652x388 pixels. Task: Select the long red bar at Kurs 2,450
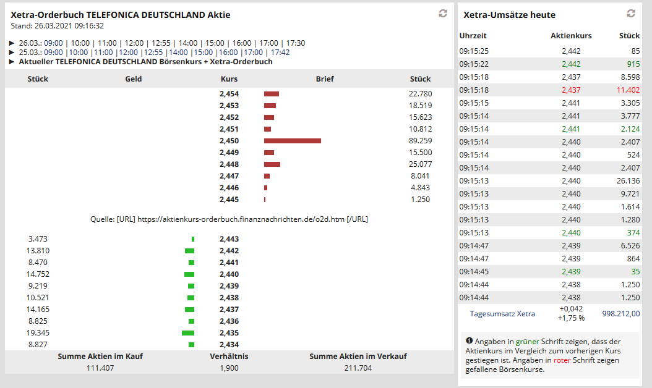coord(292,141)
